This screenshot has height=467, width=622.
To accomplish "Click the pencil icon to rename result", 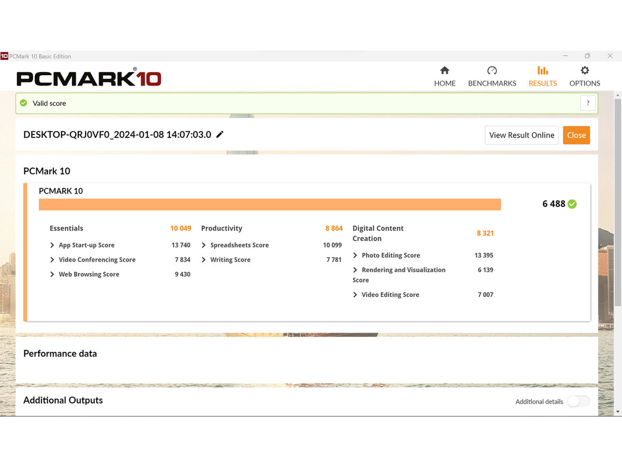I will (220, 134).
